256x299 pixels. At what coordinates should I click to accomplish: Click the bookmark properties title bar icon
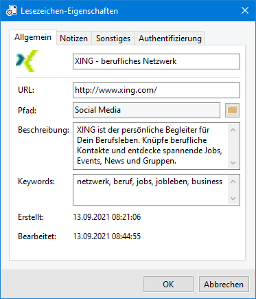[12, 11]
